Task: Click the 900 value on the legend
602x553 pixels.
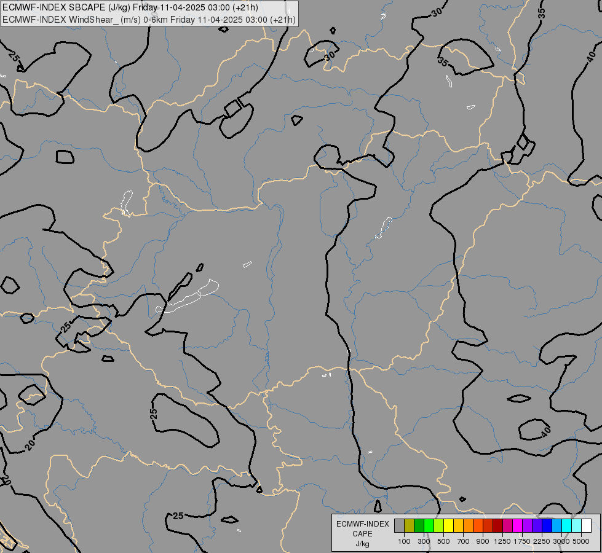Action: click(x=483, y=541)
